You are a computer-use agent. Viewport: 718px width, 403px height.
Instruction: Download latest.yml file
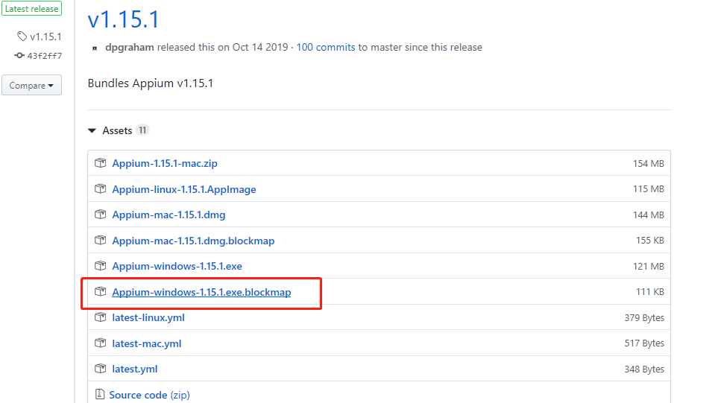(135, 369)
